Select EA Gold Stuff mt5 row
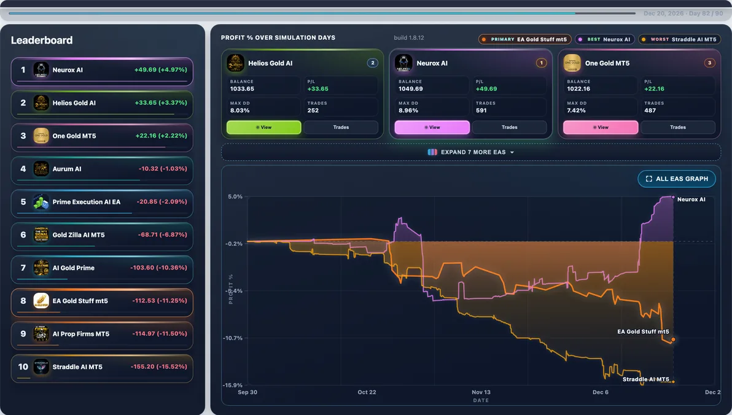The height and width of the screenshot is (415, 732). click(x=102, y=303)
